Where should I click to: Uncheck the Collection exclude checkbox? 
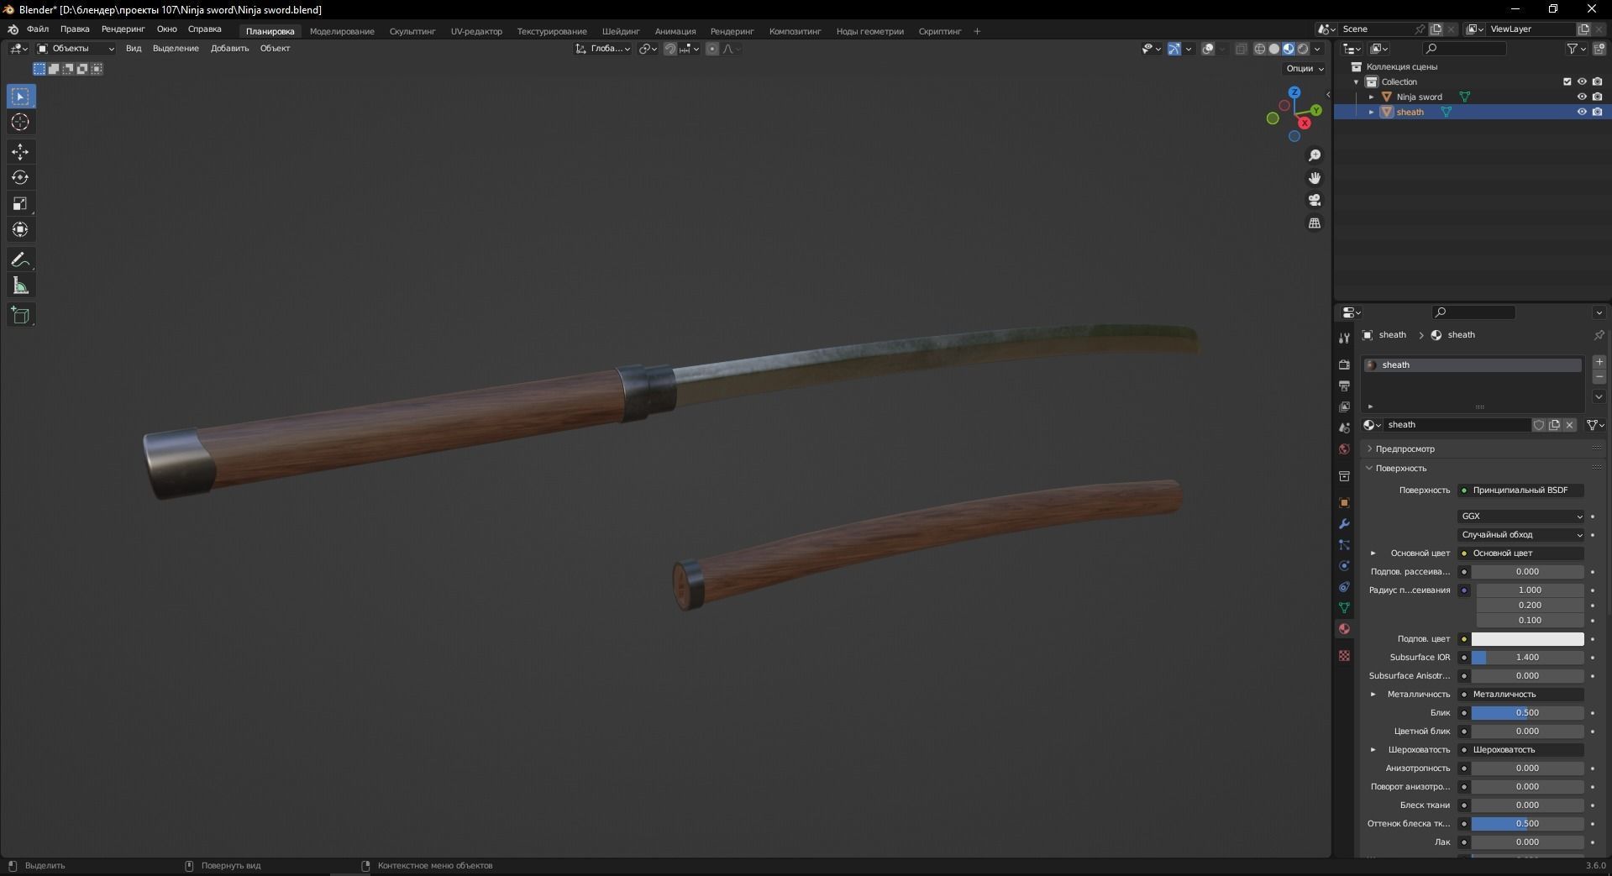(x=1567, y=81)
